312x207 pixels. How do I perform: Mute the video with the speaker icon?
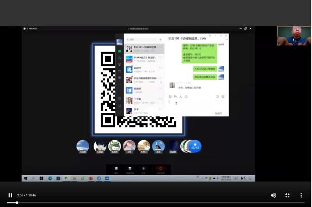(x=274, y=195)
